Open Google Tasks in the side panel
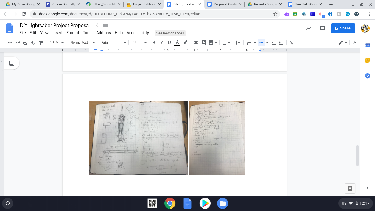375x211 pixels. pyautogui.click(x=368, y=76)
